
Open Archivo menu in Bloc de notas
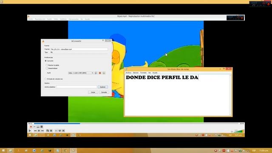(128, 73)
